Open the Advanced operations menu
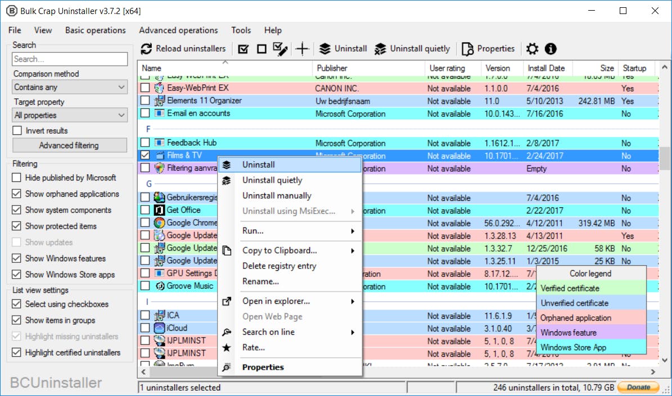672x396 pixels. tap(178, 30)
